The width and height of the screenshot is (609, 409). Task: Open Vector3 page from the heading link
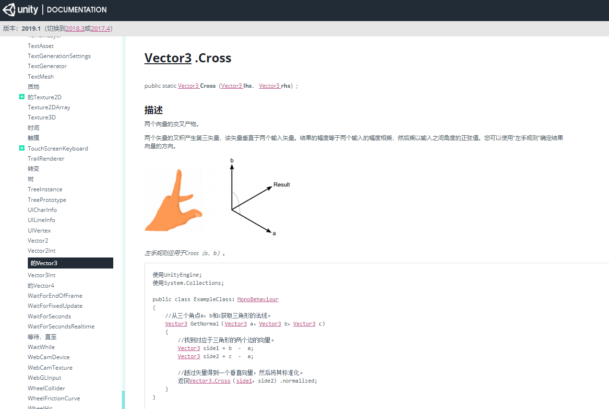click(168, 58)
